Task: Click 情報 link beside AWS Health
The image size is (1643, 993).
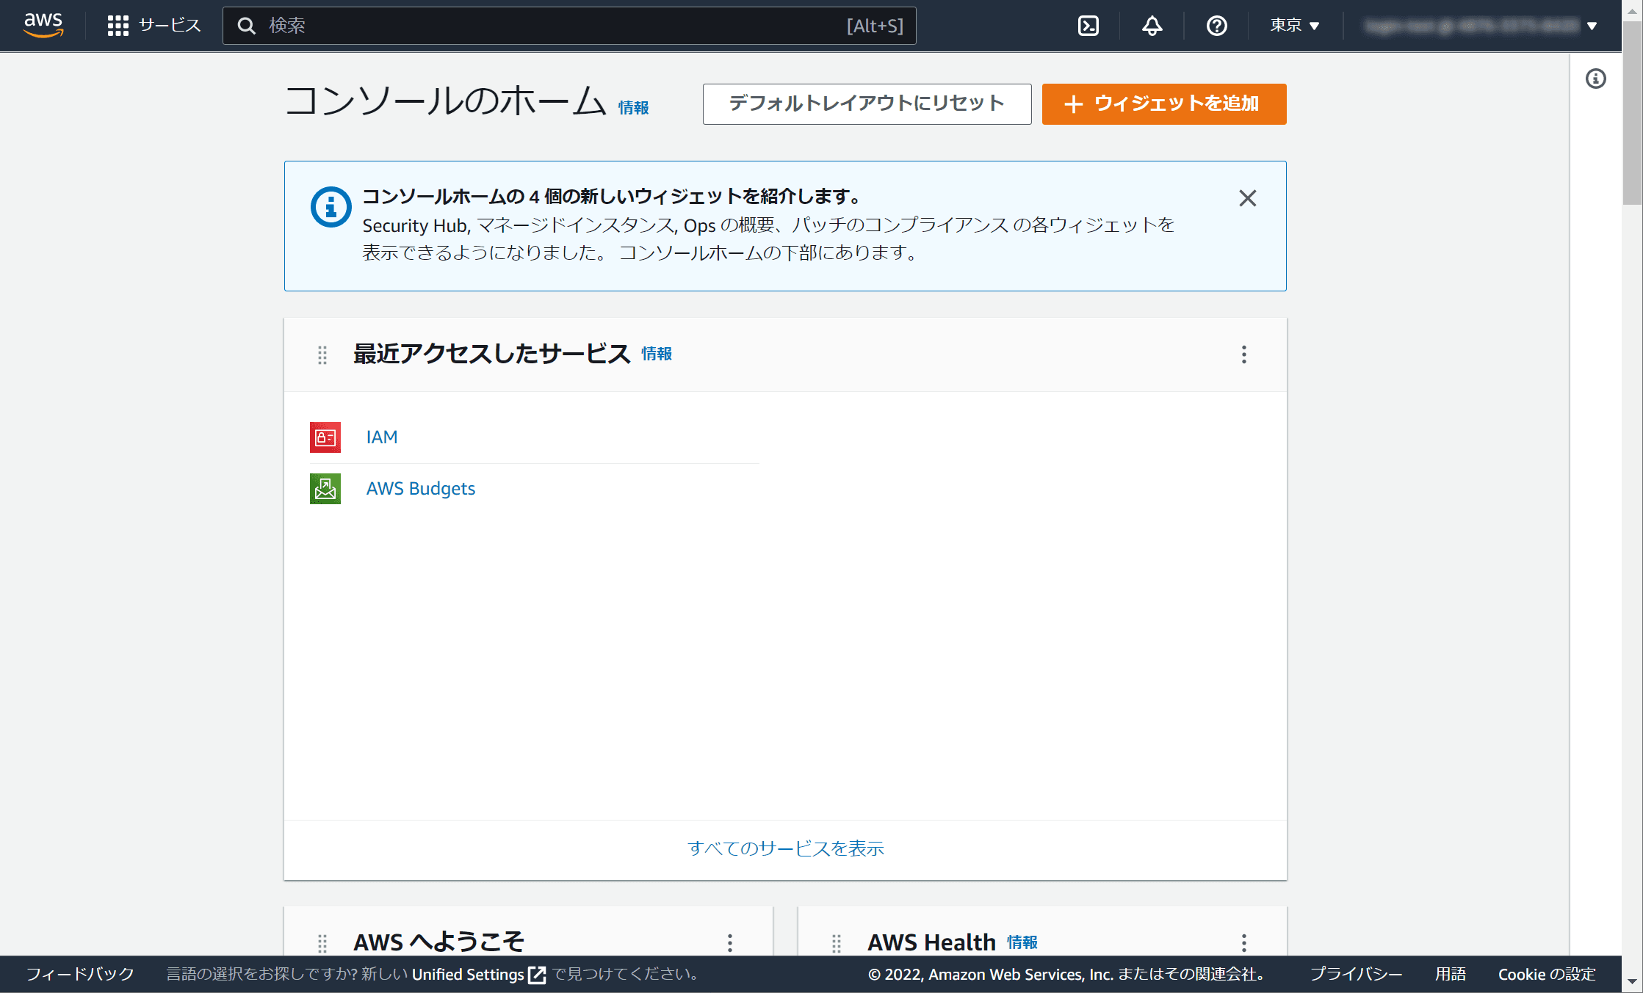Action: tap(1022, 942)
